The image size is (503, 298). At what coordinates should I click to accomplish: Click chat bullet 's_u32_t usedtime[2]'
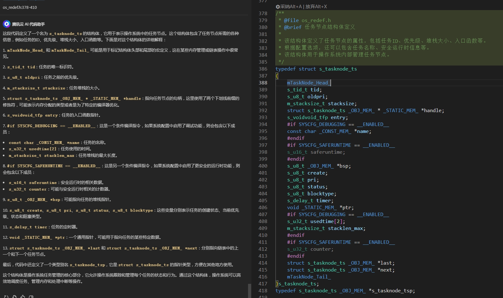point(50,149)
